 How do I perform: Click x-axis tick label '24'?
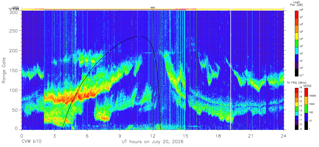284,136
